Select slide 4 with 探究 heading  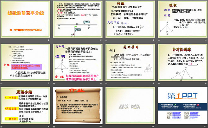coord(182,19)
